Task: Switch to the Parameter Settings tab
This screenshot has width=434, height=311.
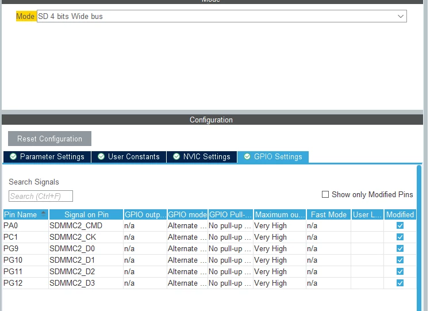Action: click(x=47, y=156)
